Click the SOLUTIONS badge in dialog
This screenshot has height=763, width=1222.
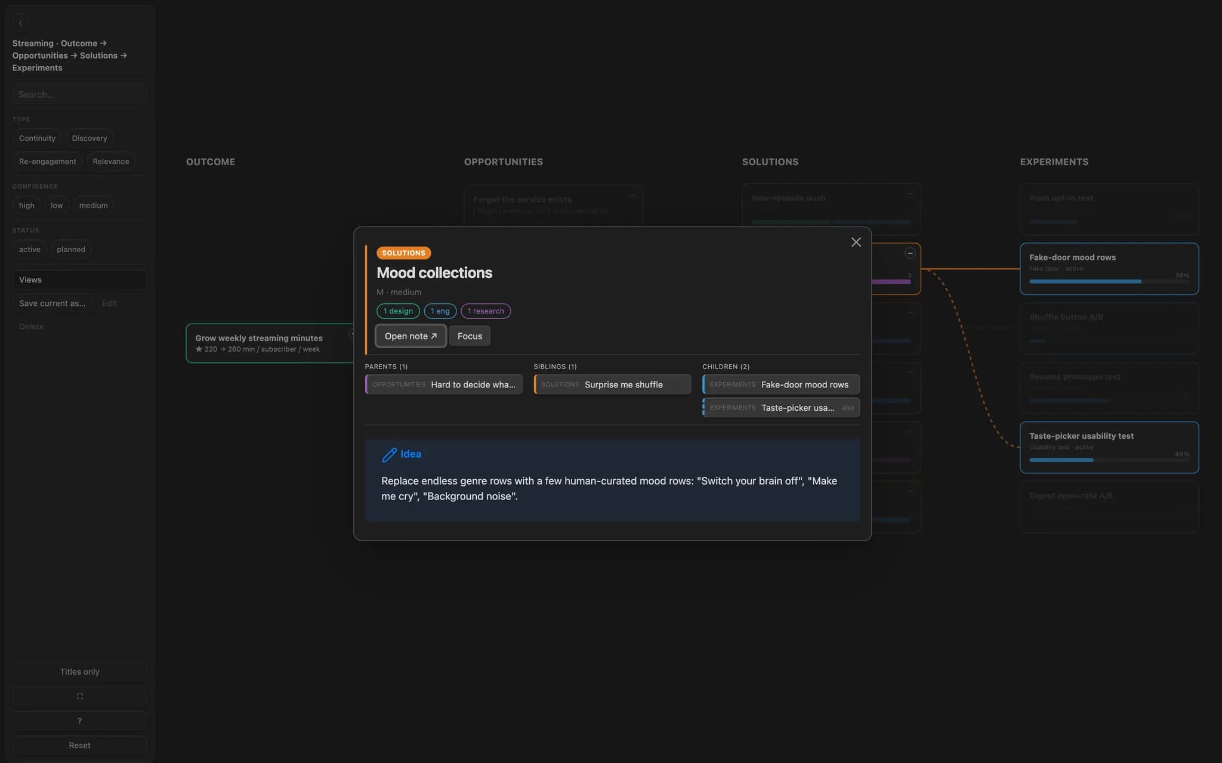tap(404, 253)
